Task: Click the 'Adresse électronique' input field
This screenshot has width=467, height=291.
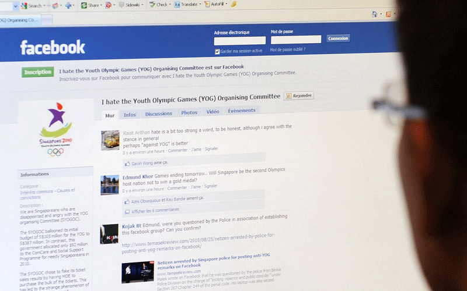Action: [239, 40]
